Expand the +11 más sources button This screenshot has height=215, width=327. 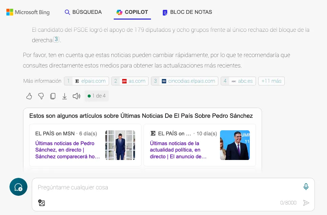point(271,81)
